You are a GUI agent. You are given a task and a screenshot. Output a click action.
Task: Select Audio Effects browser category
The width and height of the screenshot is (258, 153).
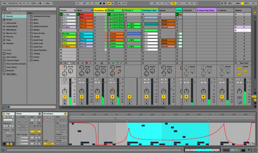click(14, 26)
